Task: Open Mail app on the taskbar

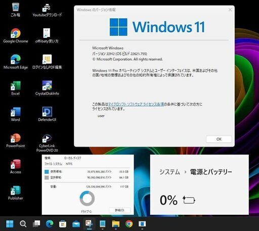Action: point(76,224)
